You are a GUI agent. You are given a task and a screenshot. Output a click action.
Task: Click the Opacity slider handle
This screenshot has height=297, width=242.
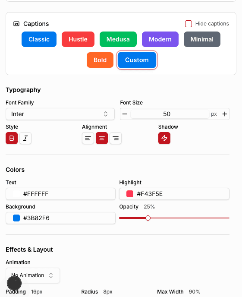pos(148,218)
